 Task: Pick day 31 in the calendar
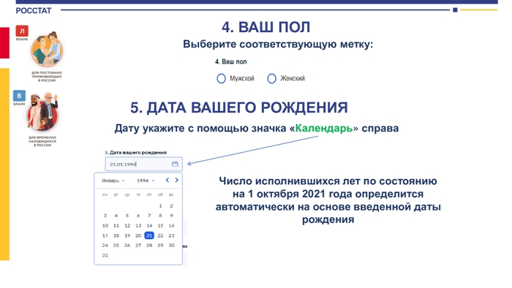coord(105,255)
